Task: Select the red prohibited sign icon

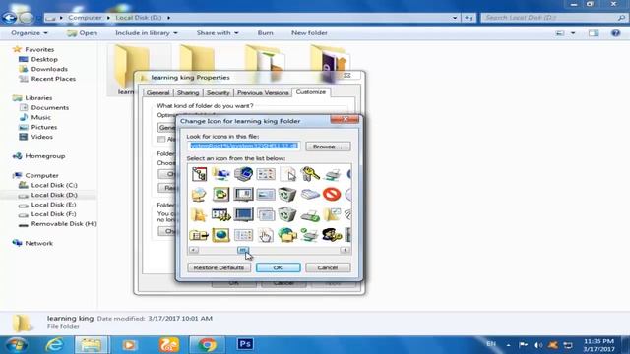Action: 332,195
